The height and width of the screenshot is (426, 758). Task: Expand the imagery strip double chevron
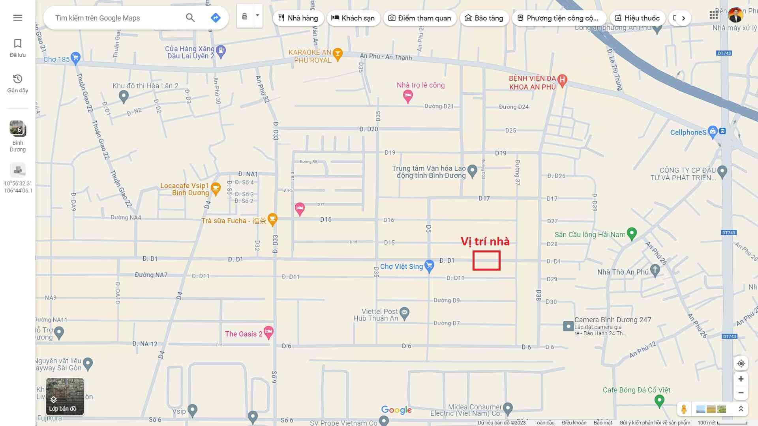(x=741, y=409)
